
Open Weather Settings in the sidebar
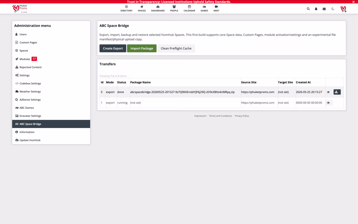(x=51, y=92)
